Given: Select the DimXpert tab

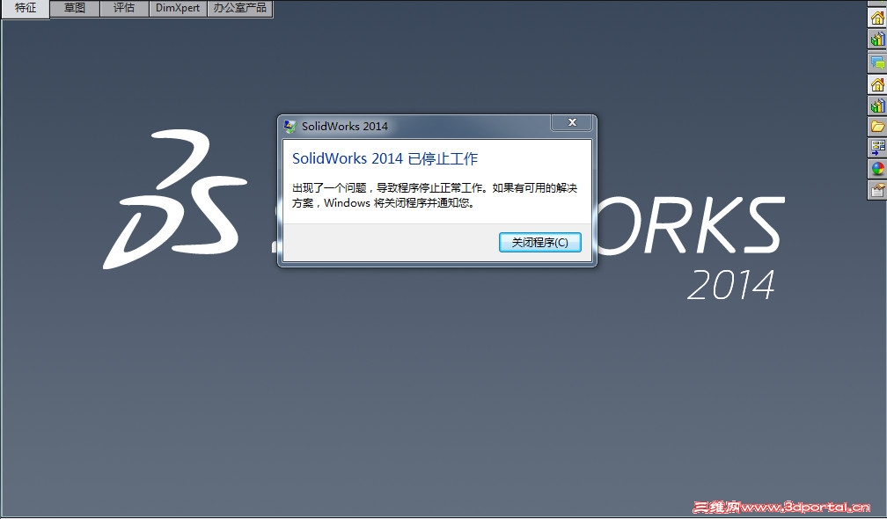Looking at the screenshot, I should 178,9.
